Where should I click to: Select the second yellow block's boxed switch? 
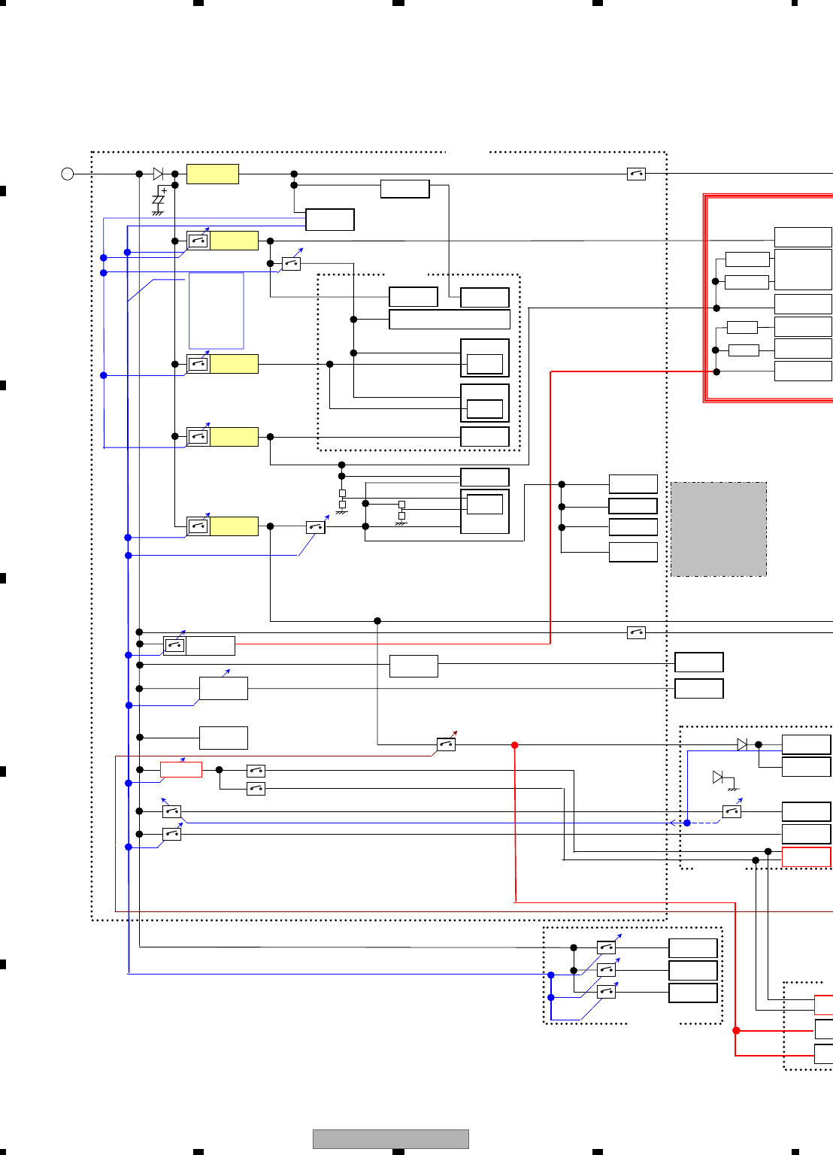coord(198,364)
